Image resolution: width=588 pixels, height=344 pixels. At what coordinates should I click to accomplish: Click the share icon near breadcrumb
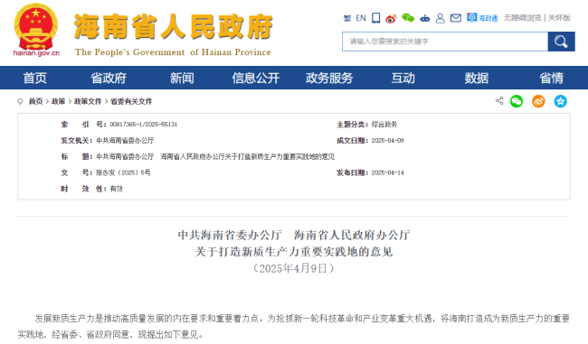point(499,100)
